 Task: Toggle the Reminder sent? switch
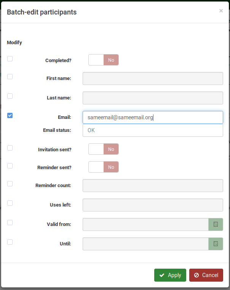[x=104, y=167]
